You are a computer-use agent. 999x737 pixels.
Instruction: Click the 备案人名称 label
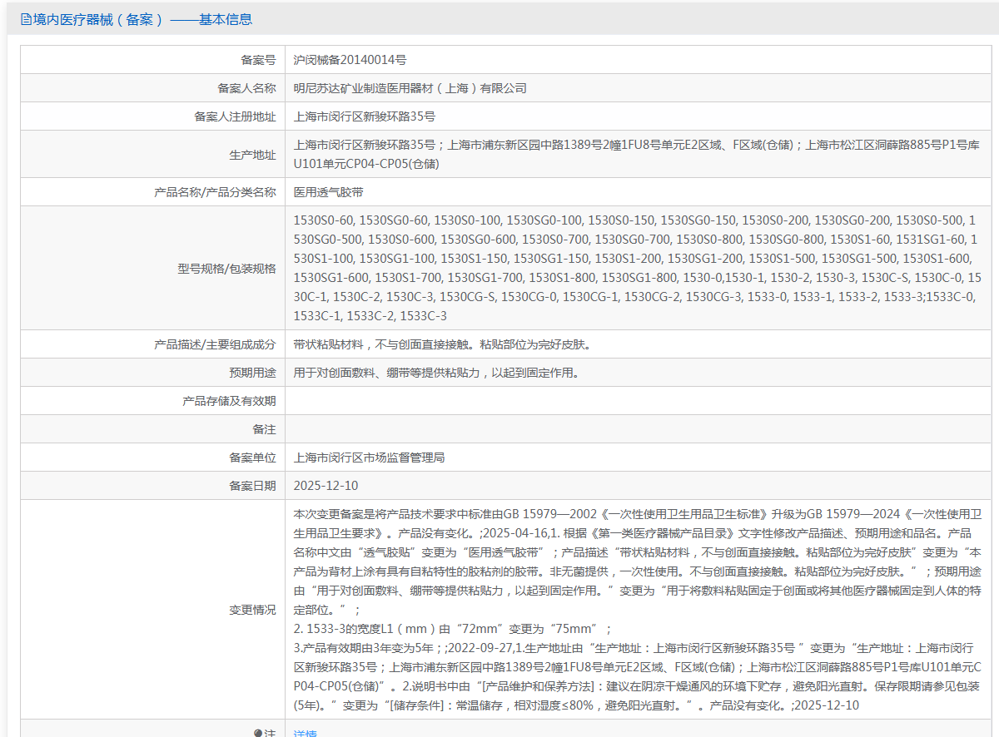tap(246, 88)
